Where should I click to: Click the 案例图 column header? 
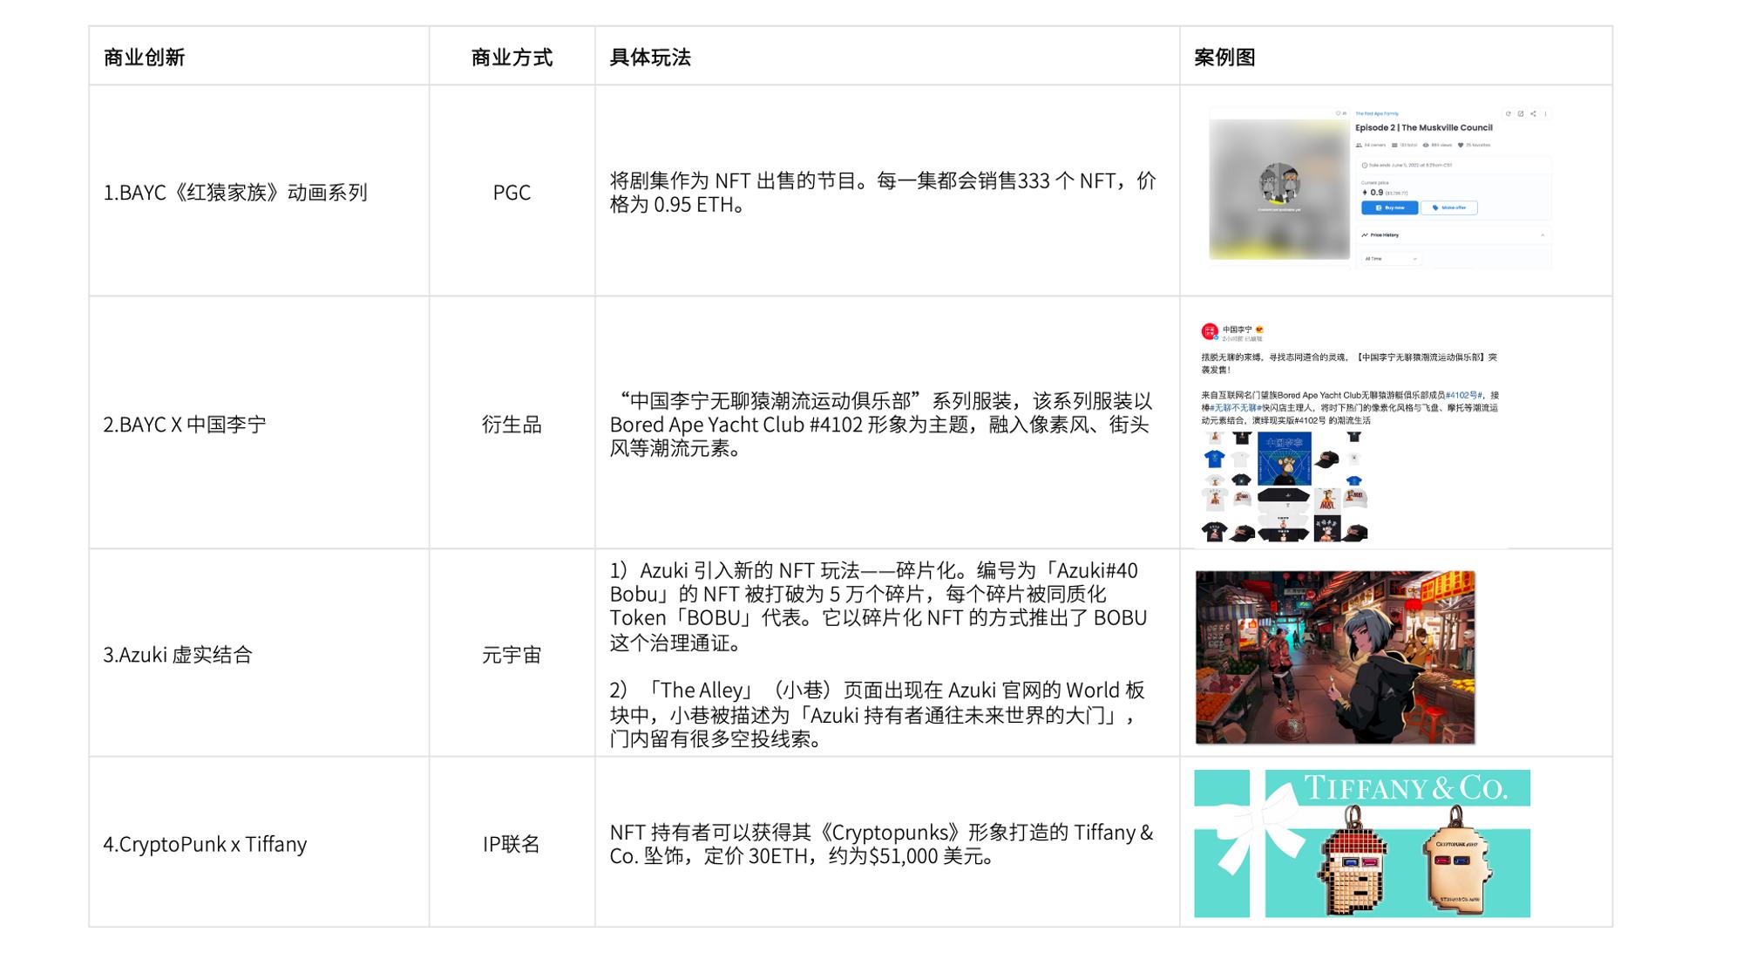1224,58
